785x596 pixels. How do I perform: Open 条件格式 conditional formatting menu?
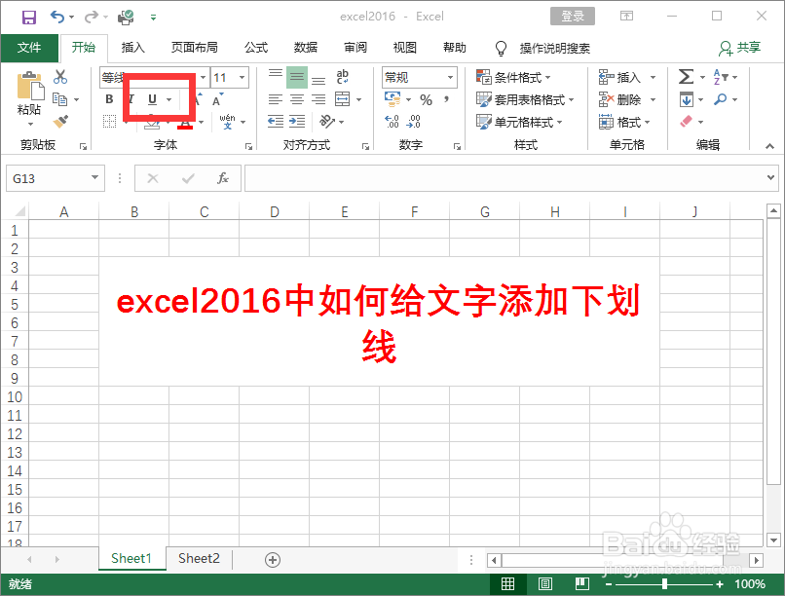(513, 77)
